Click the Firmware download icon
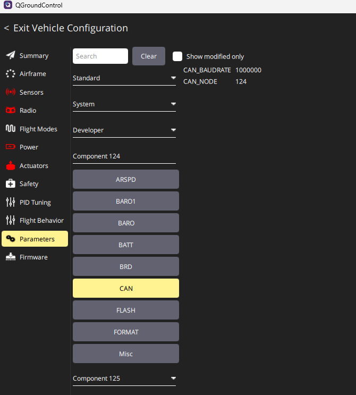The width and height of the screenshot is (356, 395). coord(11,257)
